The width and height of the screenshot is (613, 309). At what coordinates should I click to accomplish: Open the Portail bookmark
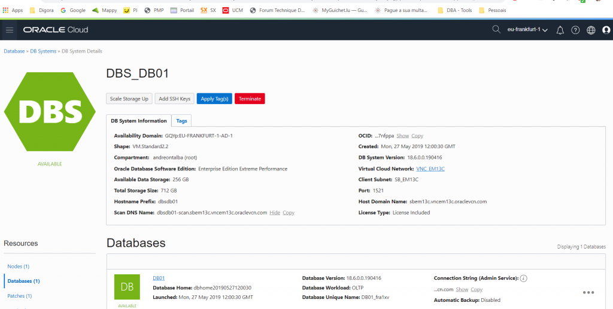click(182, 10)
